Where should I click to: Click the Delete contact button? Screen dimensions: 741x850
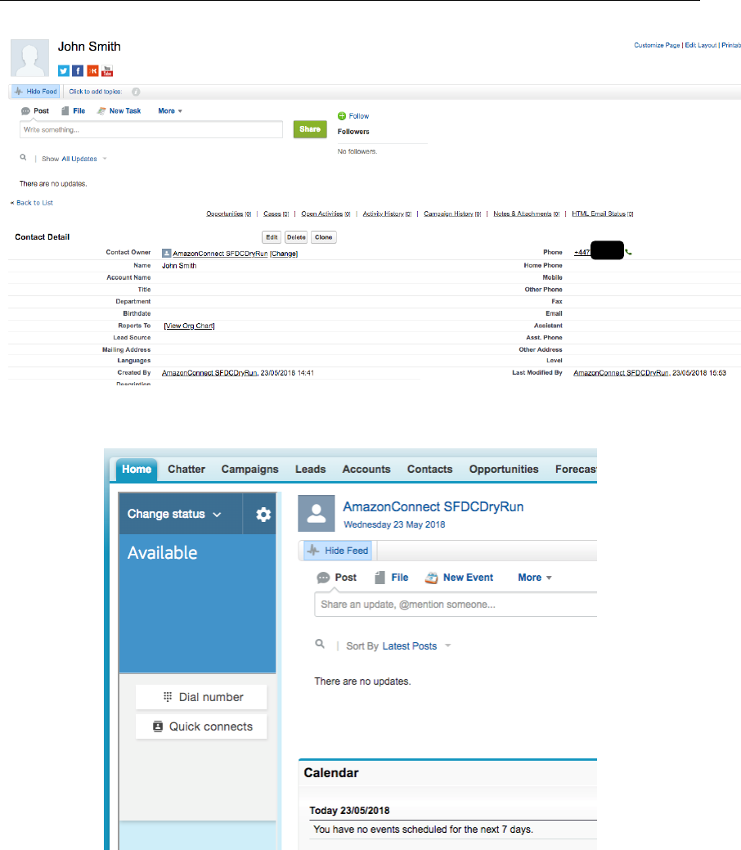click(296, 237)
